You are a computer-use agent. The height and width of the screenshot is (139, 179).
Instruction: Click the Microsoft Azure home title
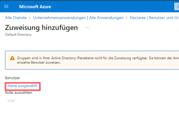[x=35, y=7]
